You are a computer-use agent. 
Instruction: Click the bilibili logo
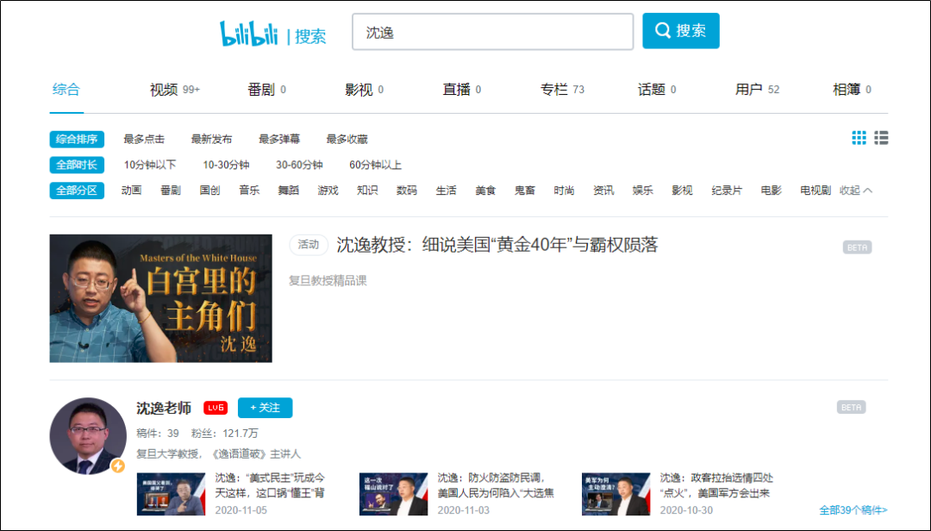click(249, 34)
